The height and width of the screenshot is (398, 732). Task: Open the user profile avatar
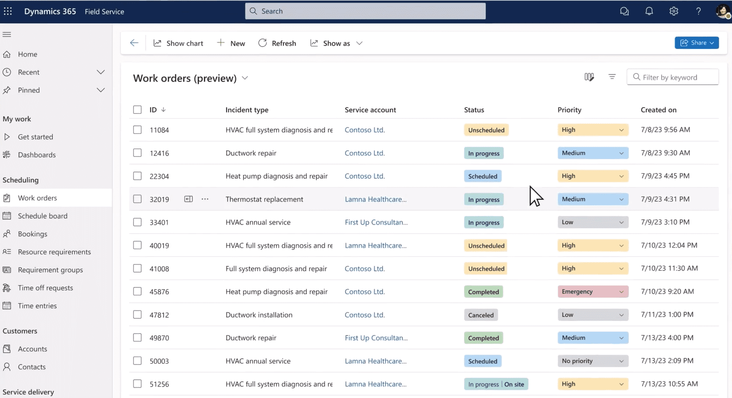point(723,11)
